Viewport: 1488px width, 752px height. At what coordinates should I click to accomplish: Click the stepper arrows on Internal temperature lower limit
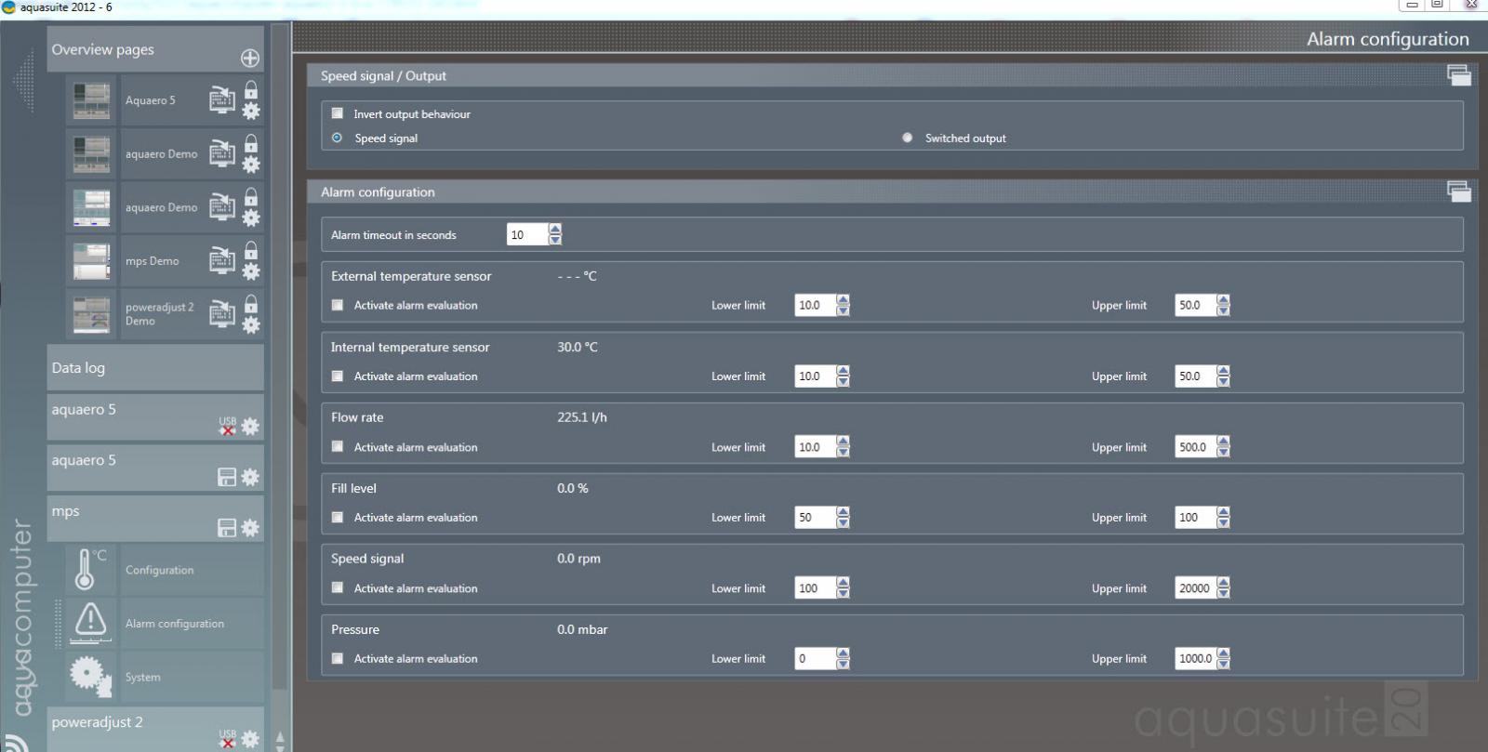[843, 376]
